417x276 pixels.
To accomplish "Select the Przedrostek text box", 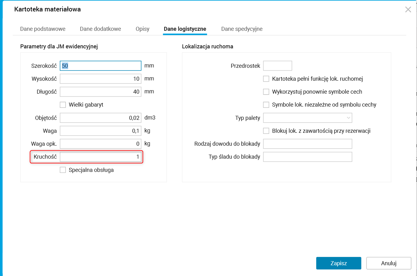I will 277,66.
